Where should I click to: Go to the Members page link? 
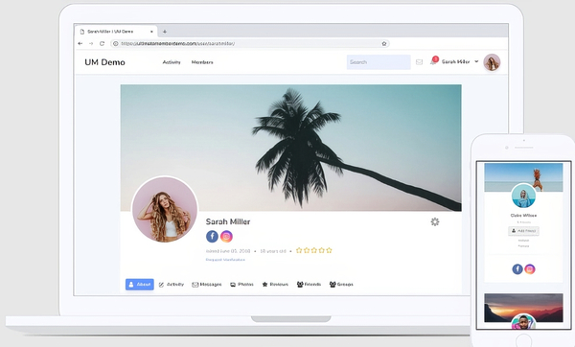202,62
